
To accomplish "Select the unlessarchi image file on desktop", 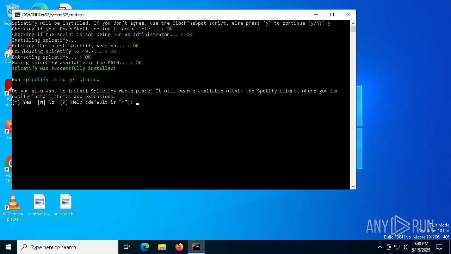I will tap(66, 205).
